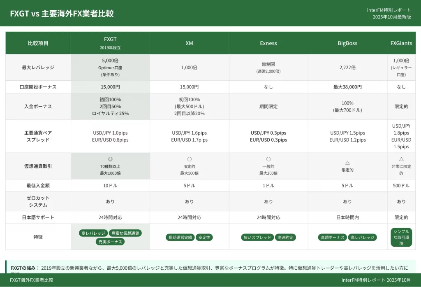
Task: Click the circle rating symbol in Exness column
Action: (268, 159)
